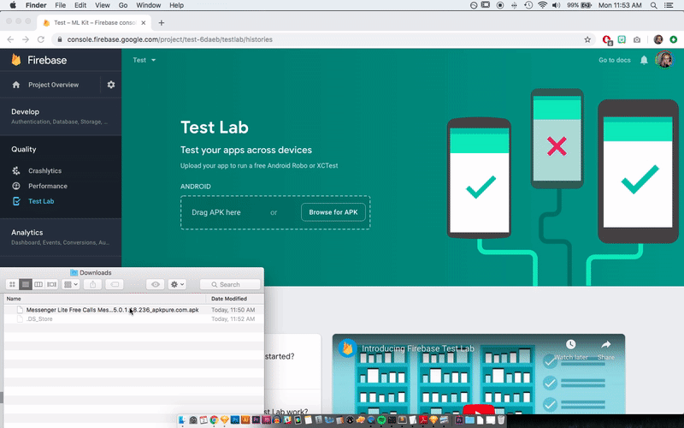Screen dimensions: 684x428
Task: Select the Messenger Lite APK file
Action: click(x=111, y=310)
